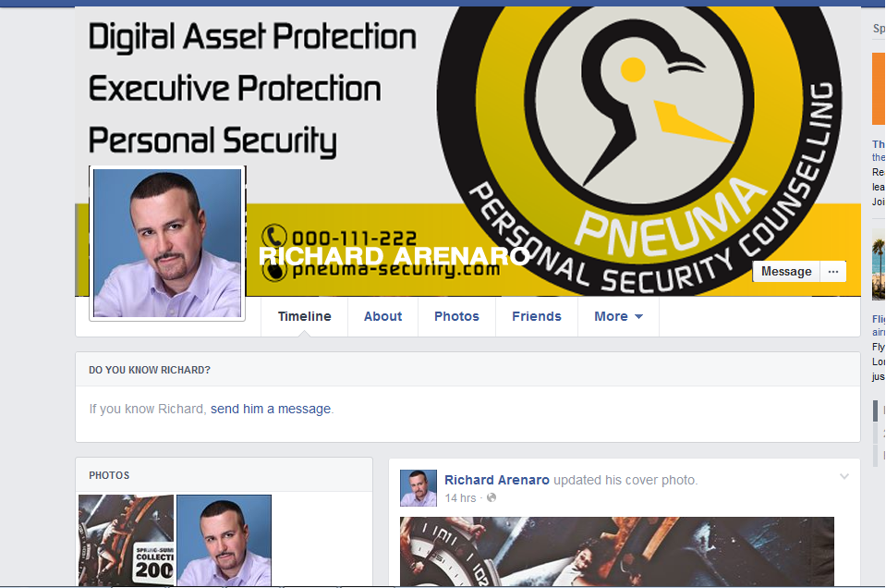Viewport: 886px width, 588px height.
Task: Open the posted cover photo image
Action: point(617,552)
